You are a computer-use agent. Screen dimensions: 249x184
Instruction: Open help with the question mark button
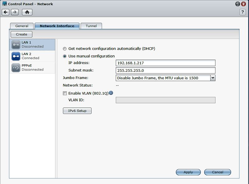click(x=242, y=12)
